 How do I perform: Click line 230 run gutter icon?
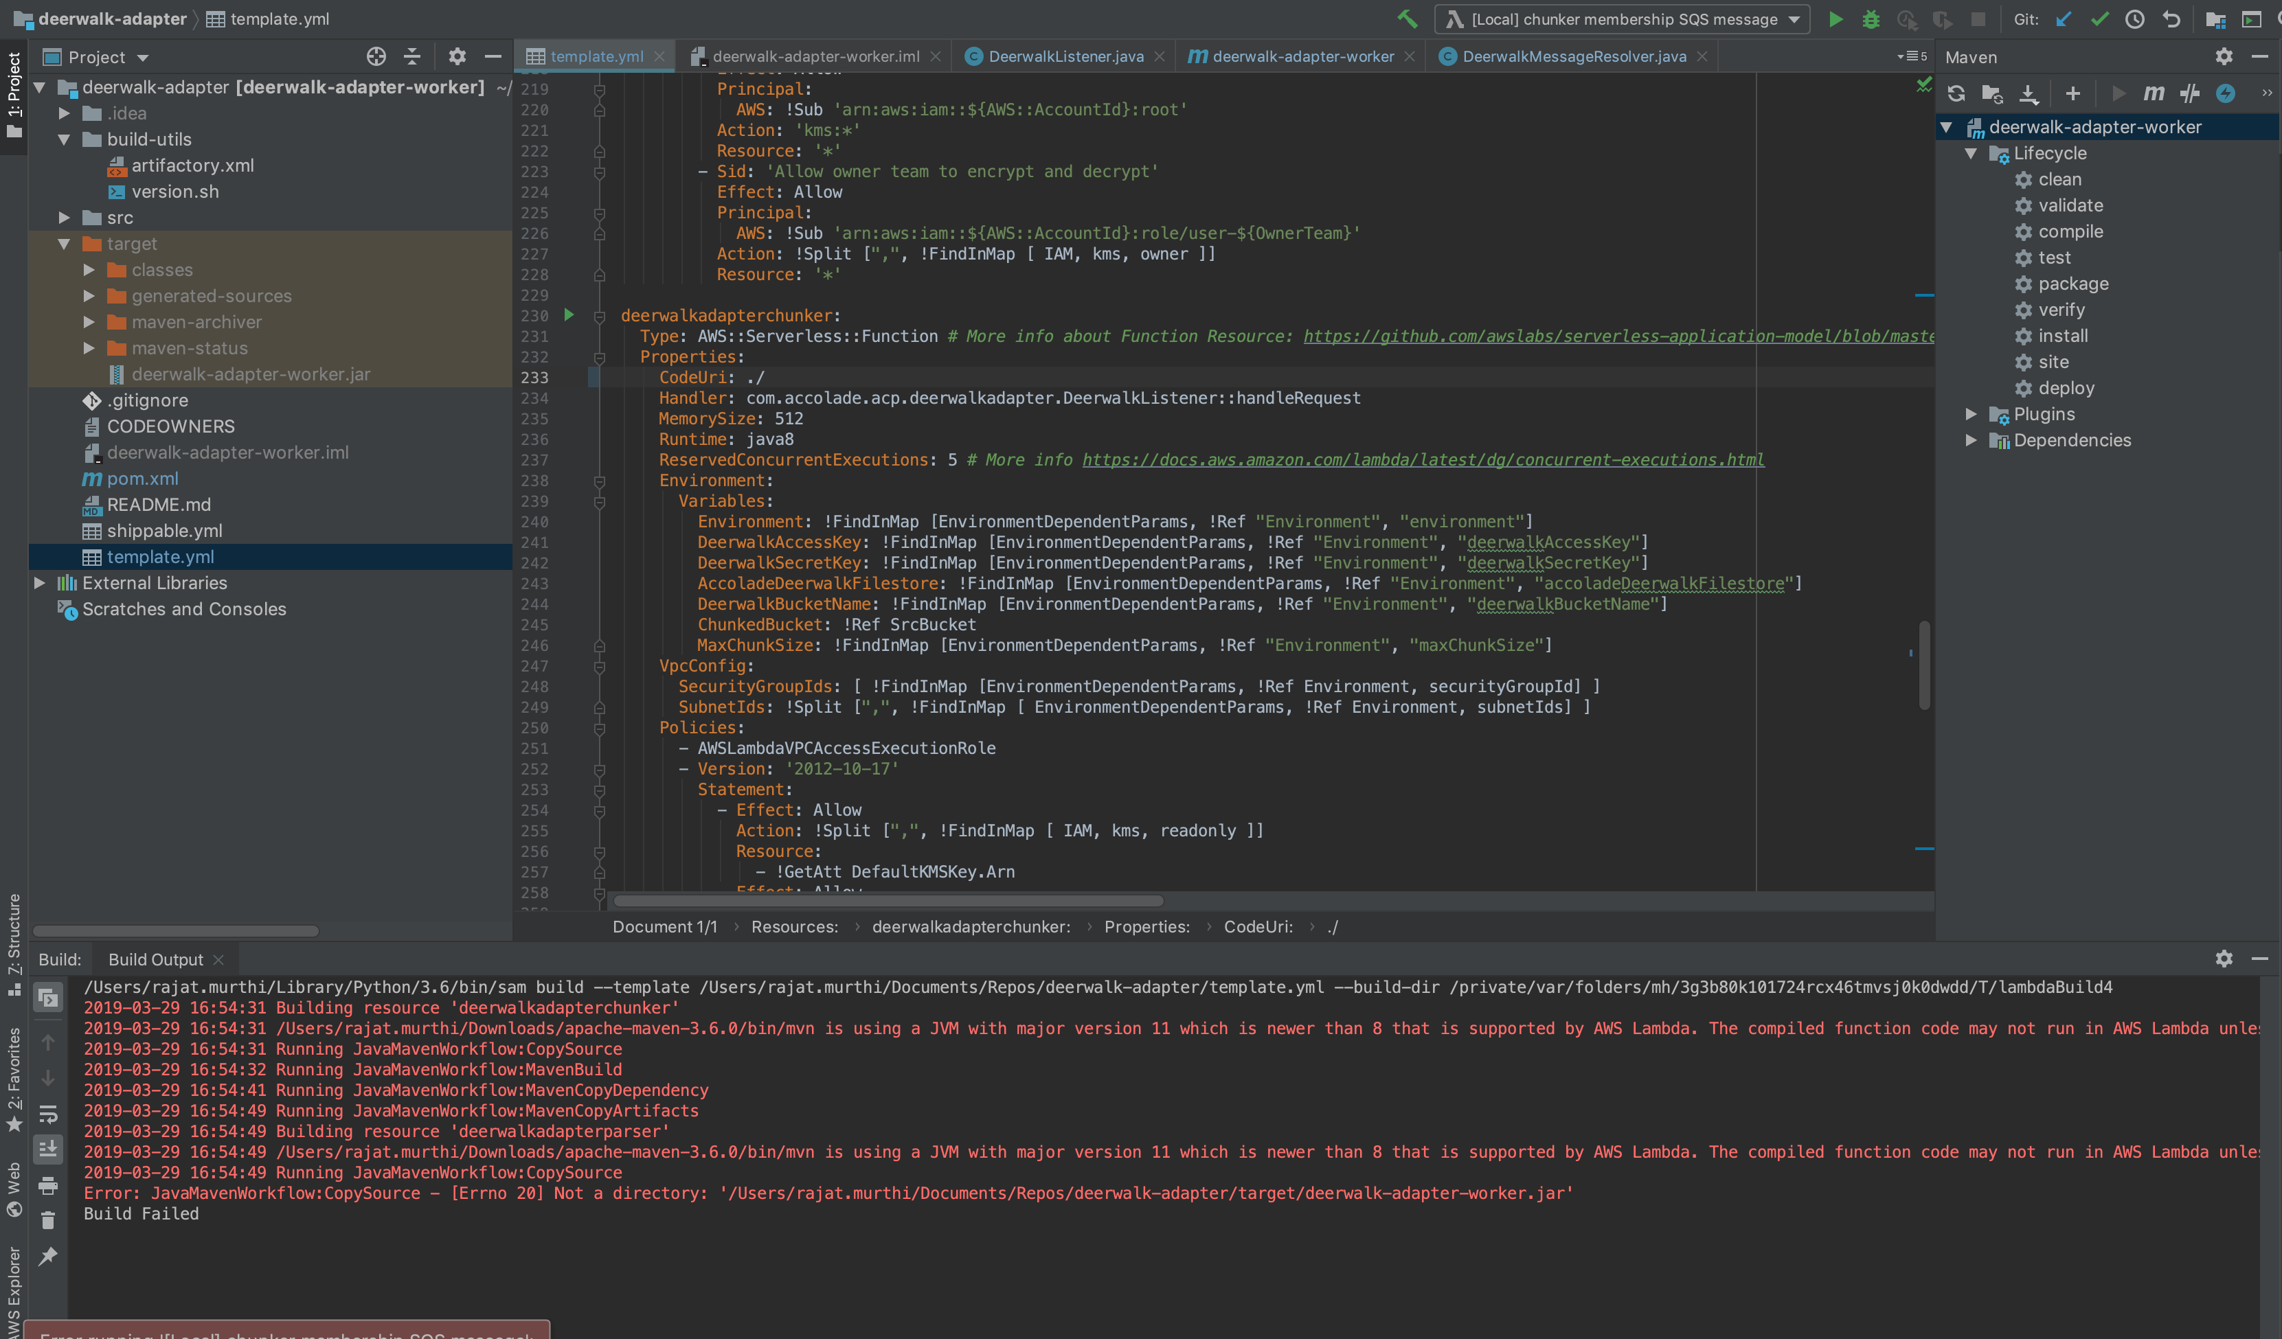569,315
